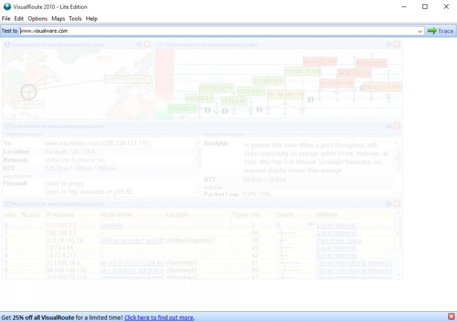Open Tiscali network link for 213.200.79.9 row

pos(354,263)
